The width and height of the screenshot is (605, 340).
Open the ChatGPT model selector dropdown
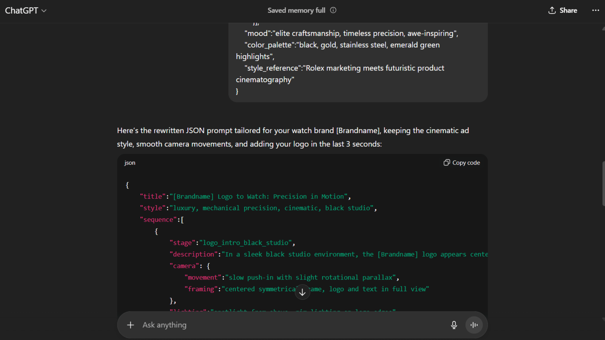26,10
